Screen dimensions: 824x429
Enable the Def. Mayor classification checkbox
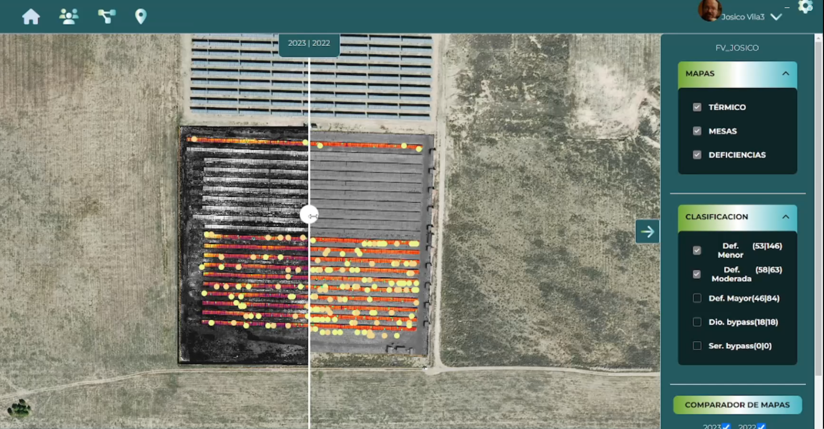[697, 298]
